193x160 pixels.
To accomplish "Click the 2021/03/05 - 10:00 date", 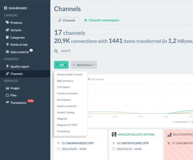I will point(74,149).
